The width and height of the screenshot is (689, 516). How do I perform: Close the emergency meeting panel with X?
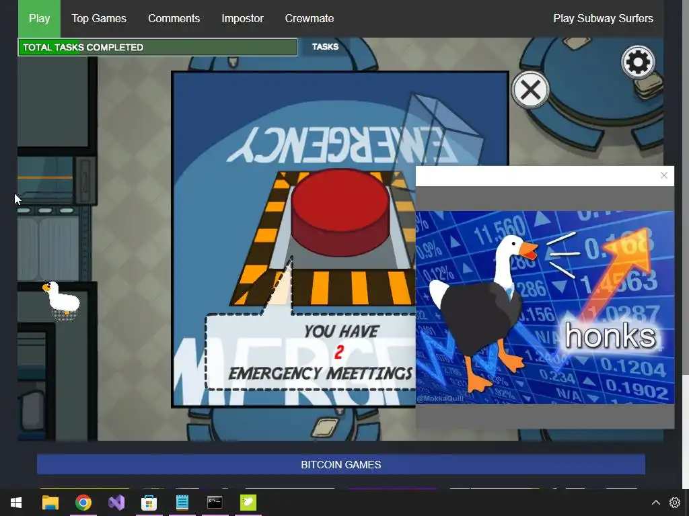click(x=530, y=90)
